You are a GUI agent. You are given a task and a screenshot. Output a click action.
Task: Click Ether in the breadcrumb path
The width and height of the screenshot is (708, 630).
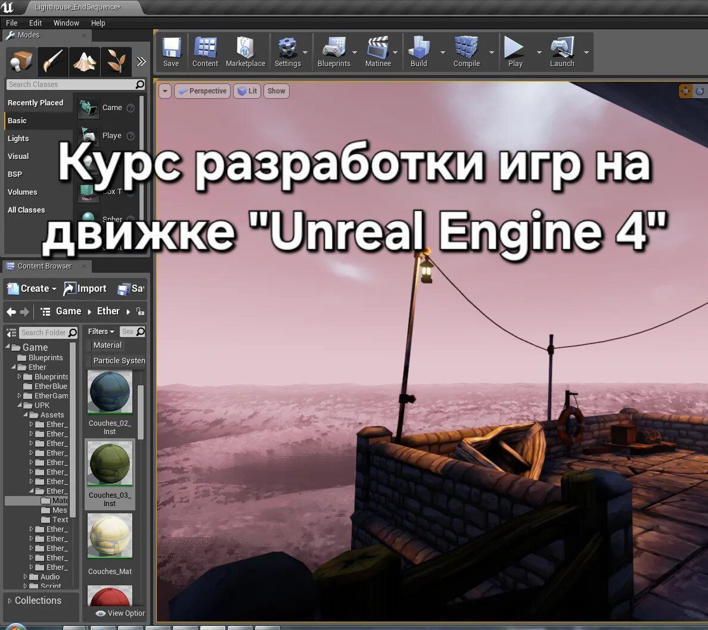click(108, 311)
